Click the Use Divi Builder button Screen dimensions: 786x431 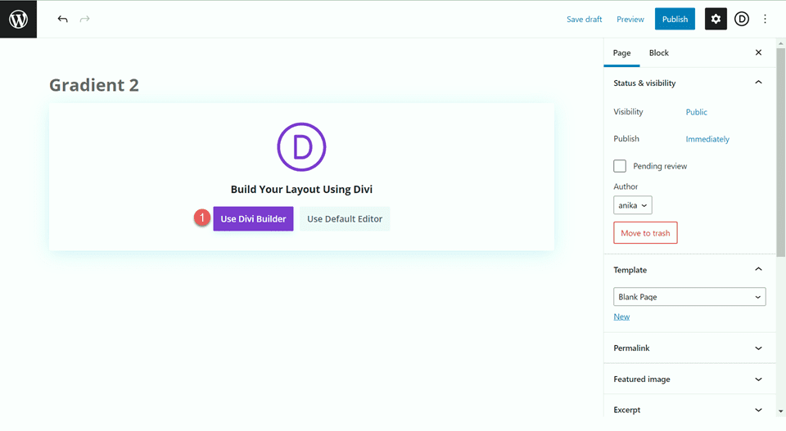point(253,219)
